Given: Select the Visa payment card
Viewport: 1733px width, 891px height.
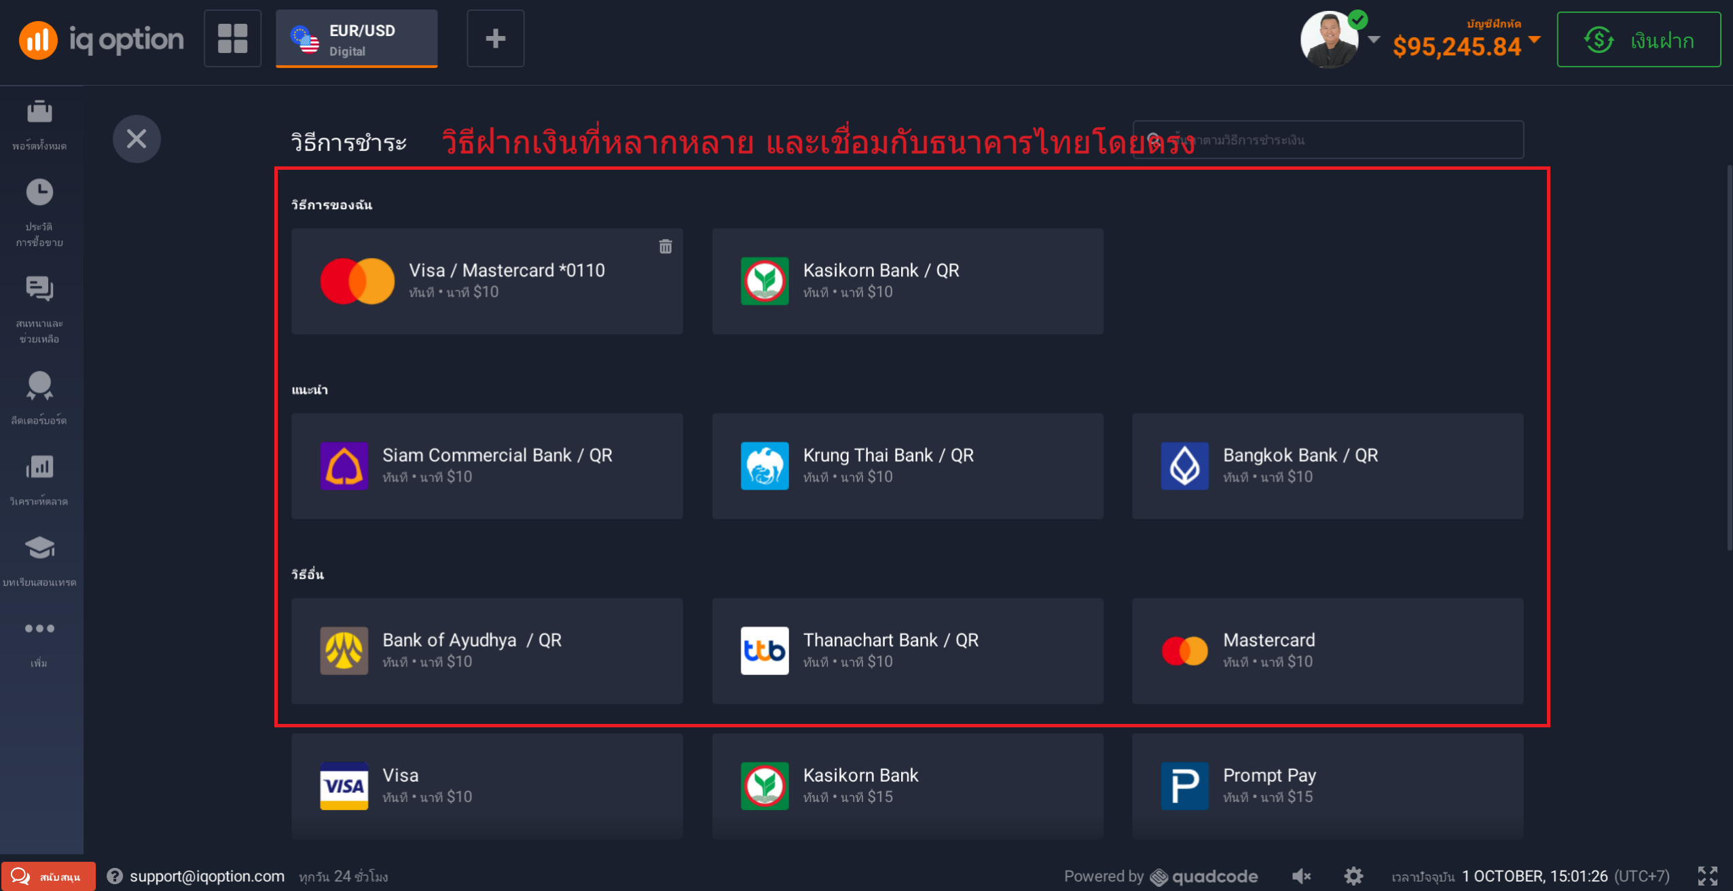Looking at the screenshot, I should click(x=487, y=786).
